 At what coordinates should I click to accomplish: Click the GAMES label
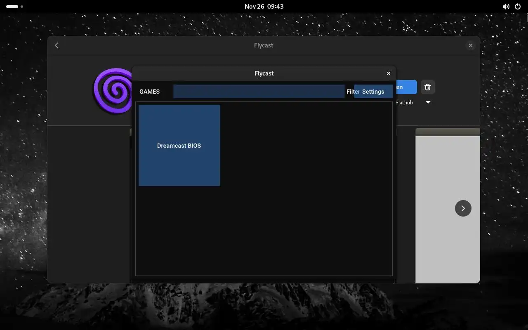pos(149,92)
